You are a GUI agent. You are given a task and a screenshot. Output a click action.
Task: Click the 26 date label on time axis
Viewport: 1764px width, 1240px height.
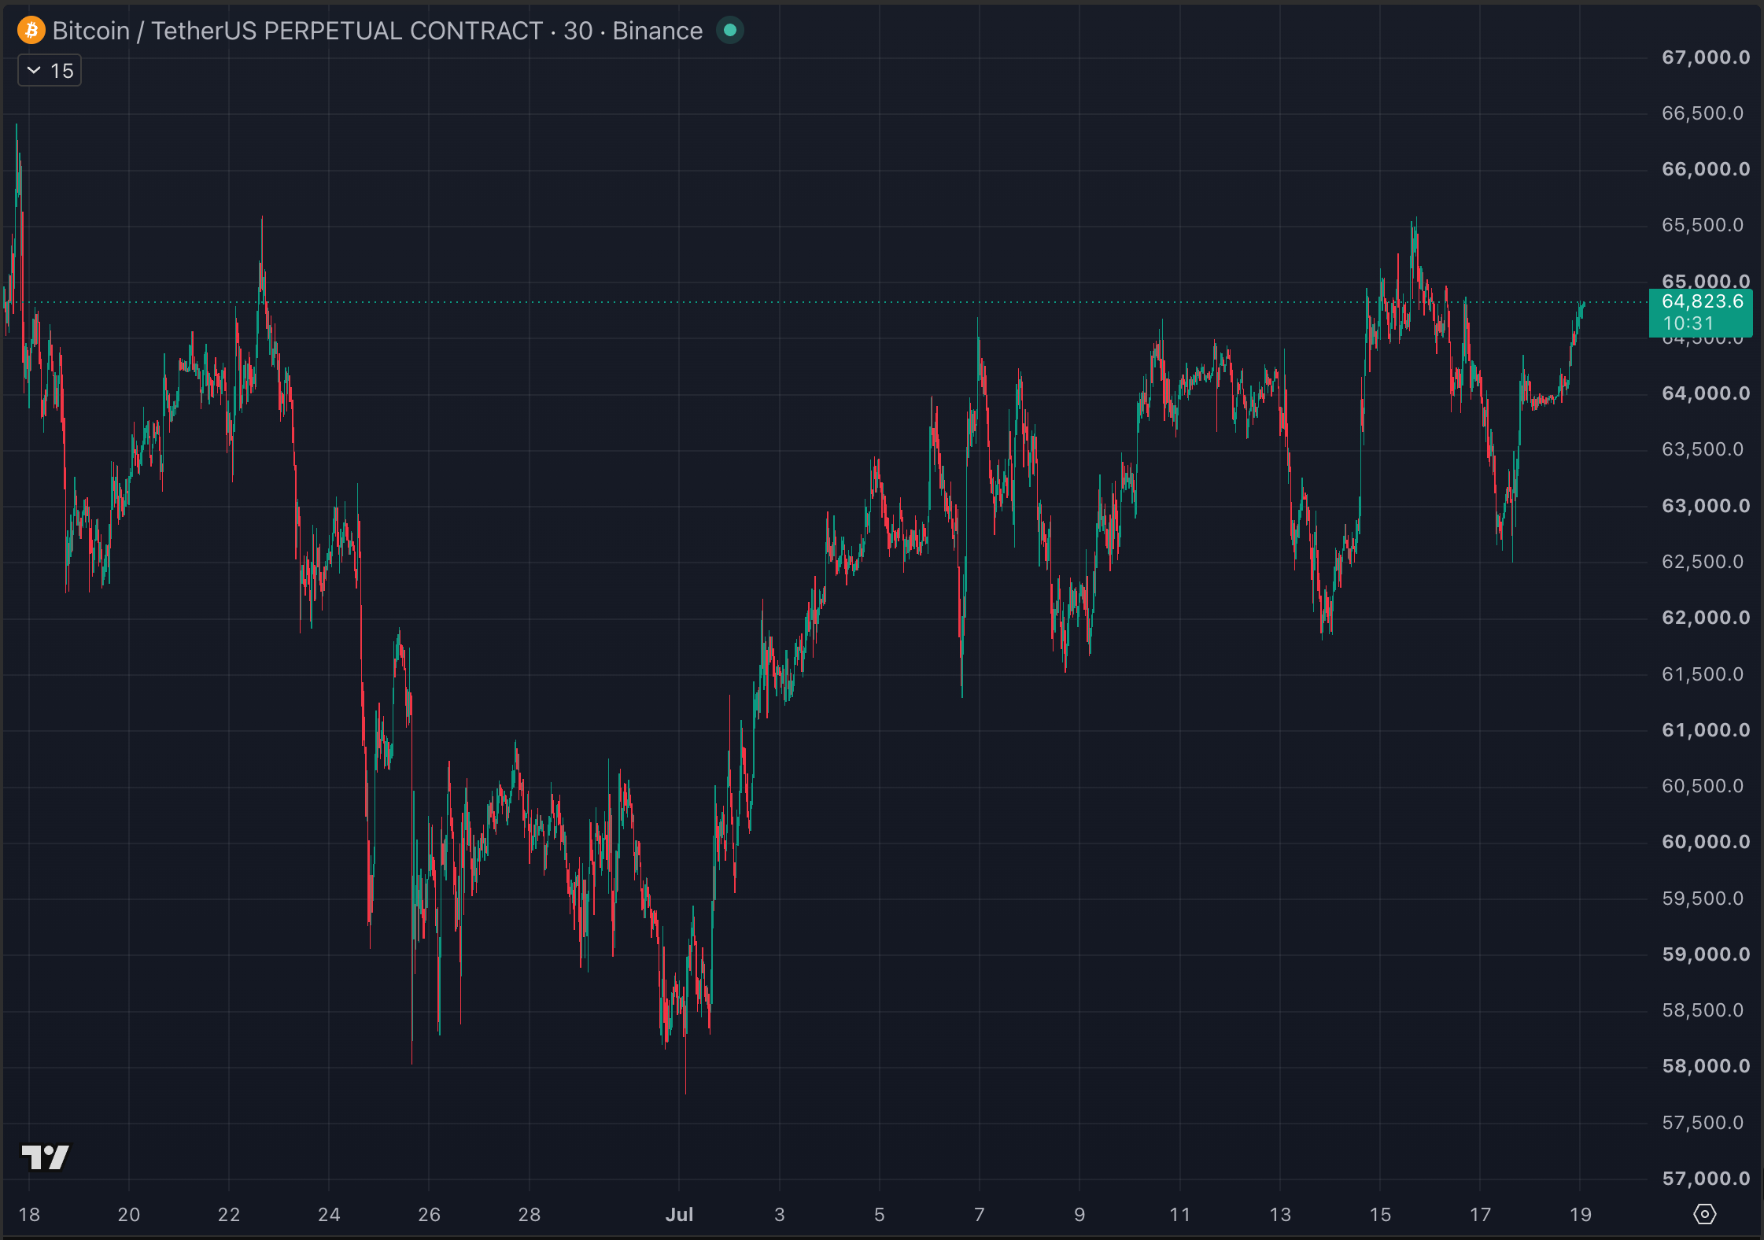click(x=430, y=1215)
